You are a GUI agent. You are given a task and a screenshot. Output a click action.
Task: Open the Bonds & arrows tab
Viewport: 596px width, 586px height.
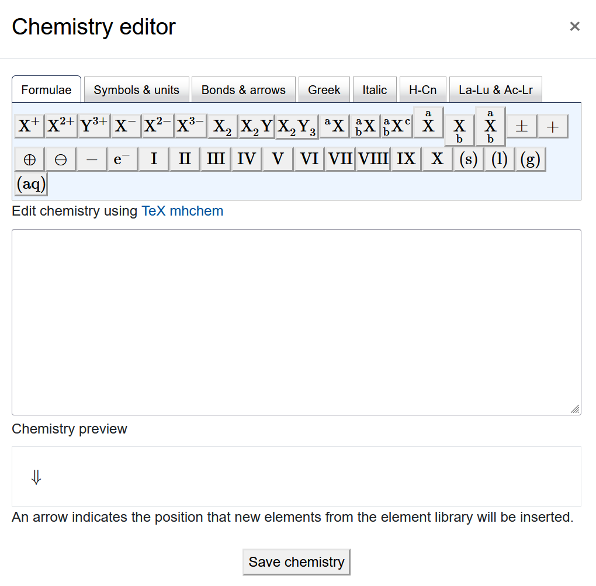(x=244, y=89)
